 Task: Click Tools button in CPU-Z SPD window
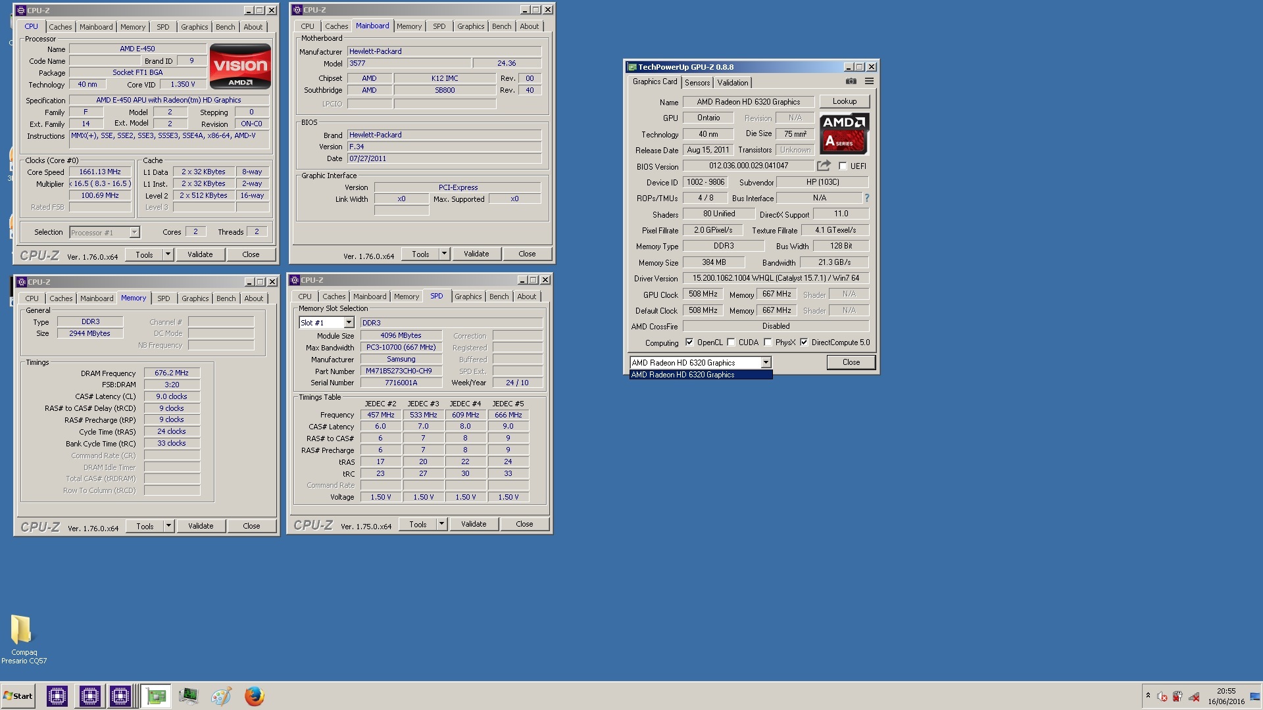pyautogui.click(x=418, y=524)
